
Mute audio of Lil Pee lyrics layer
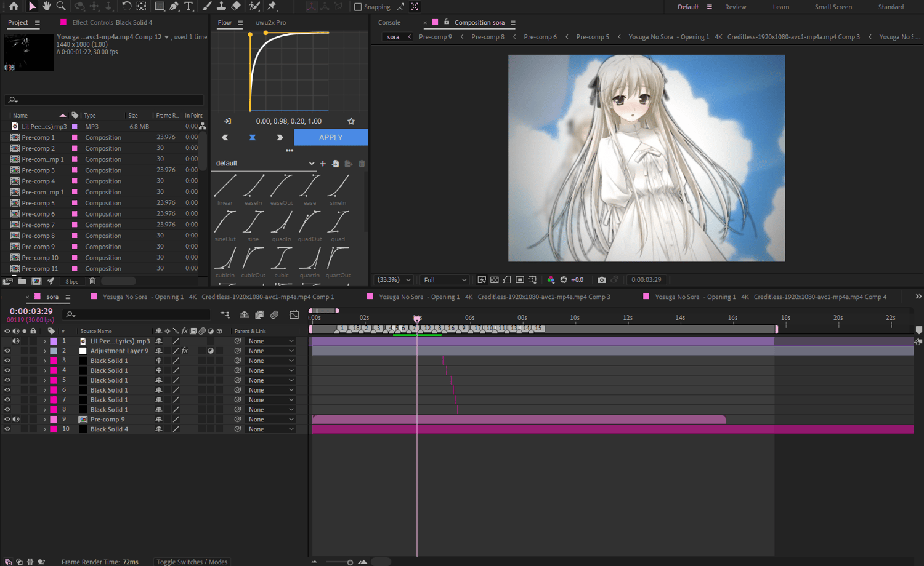click(16, 341)
